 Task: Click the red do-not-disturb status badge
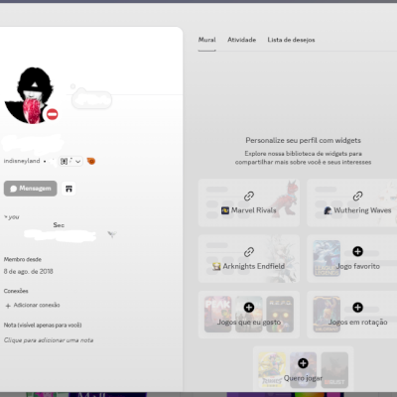pos(52,114)
